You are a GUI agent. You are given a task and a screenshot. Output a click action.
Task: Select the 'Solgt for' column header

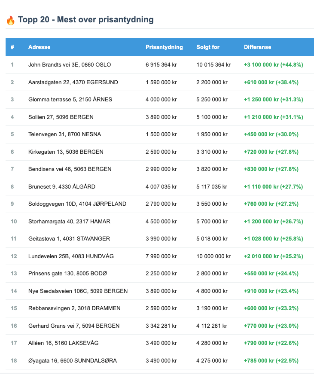[x=208, y=47]
